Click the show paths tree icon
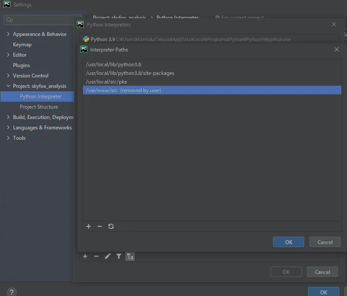This screenshot has height=296, width=347. [130, 256]
